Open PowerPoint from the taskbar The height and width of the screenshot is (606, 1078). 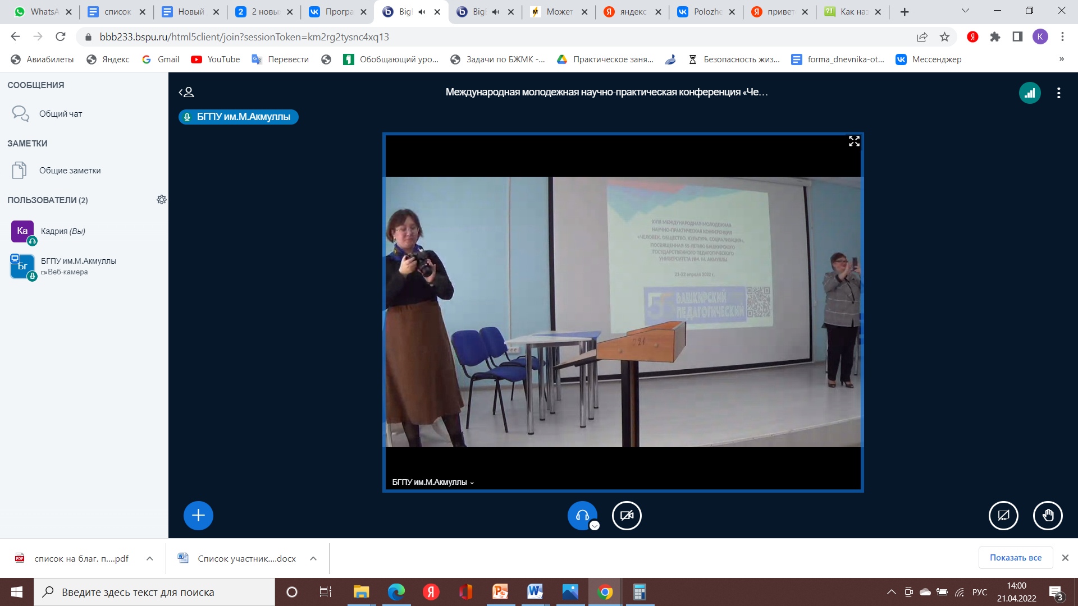point(500,592)
